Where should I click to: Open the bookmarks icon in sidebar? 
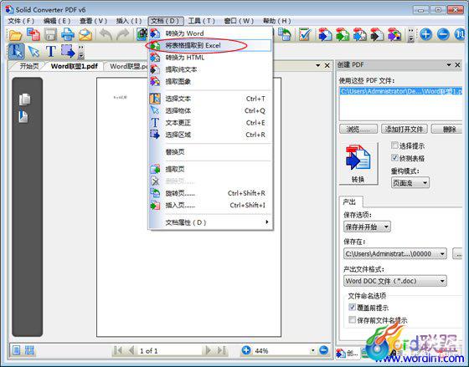pos(23,116)
